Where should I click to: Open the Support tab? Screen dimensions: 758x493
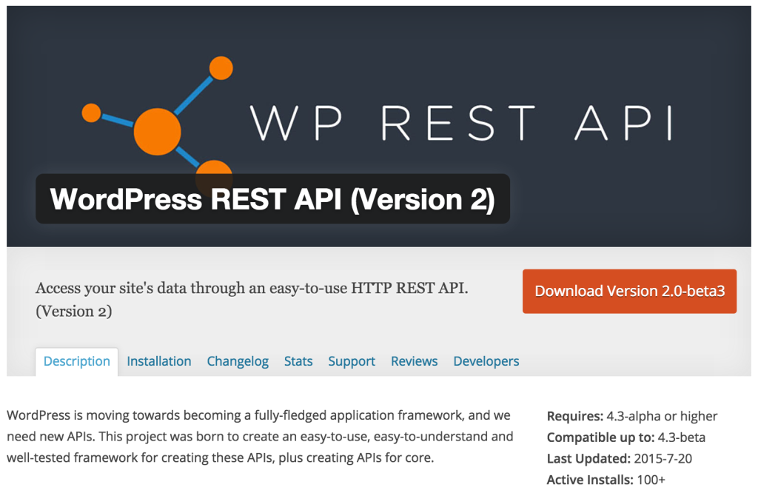tap(352, 361)
